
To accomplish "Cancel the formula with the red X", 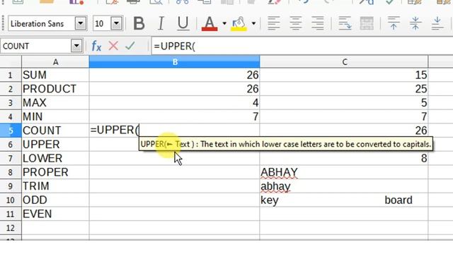I will point(113,46).
